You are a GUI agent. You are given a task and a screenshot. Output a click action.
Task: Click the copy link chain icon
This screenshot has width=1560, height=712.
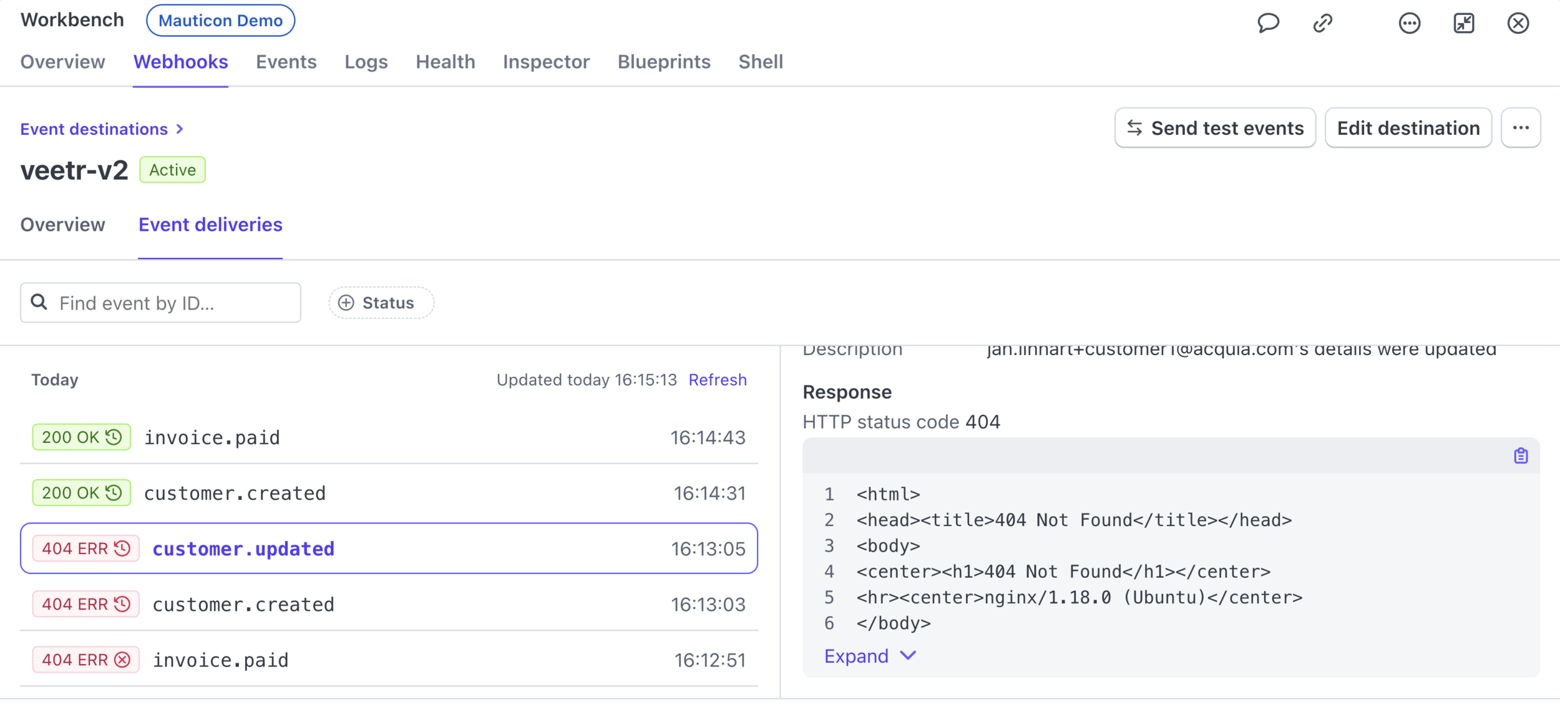1322,23
